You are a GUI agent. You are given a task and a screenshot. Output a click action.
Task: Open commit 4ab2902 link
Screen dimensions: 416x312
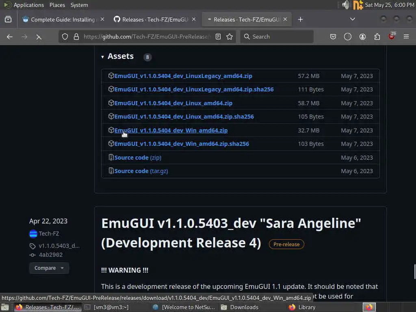(x=51, y=255)
